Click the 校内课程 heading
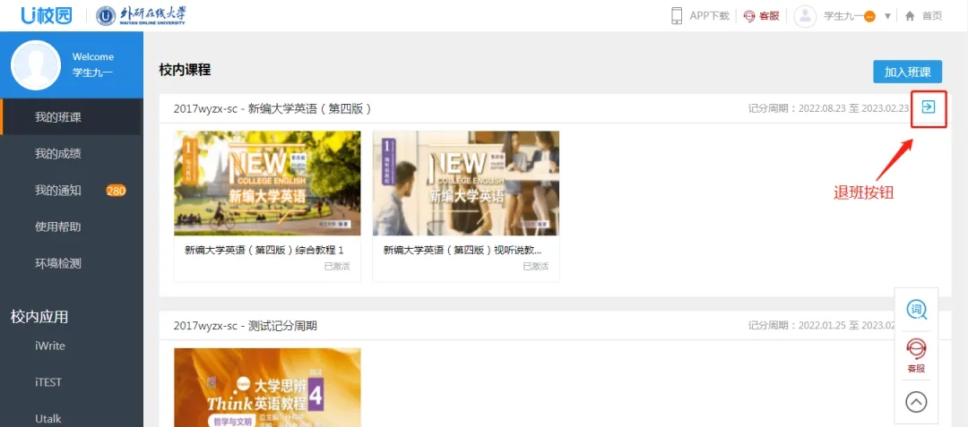Viewport: 968px width, 427px height. pos(185,70)
